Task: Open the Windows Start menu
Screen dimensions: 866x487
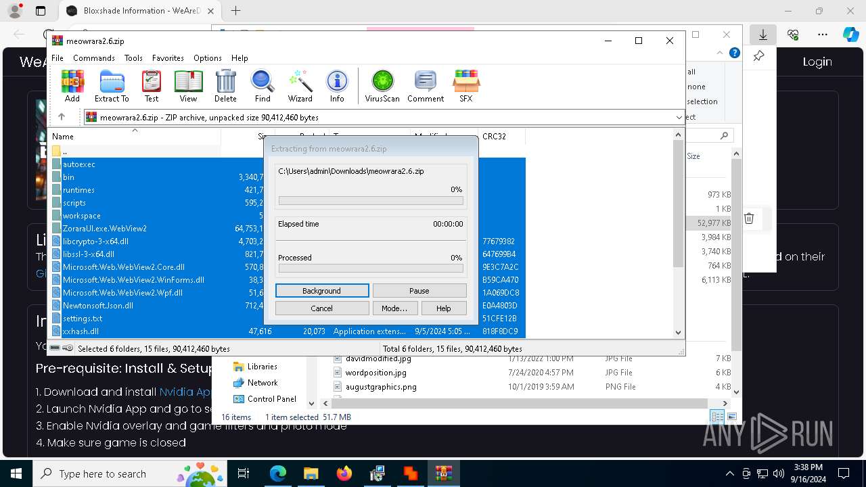Action: tap(16, 473)
